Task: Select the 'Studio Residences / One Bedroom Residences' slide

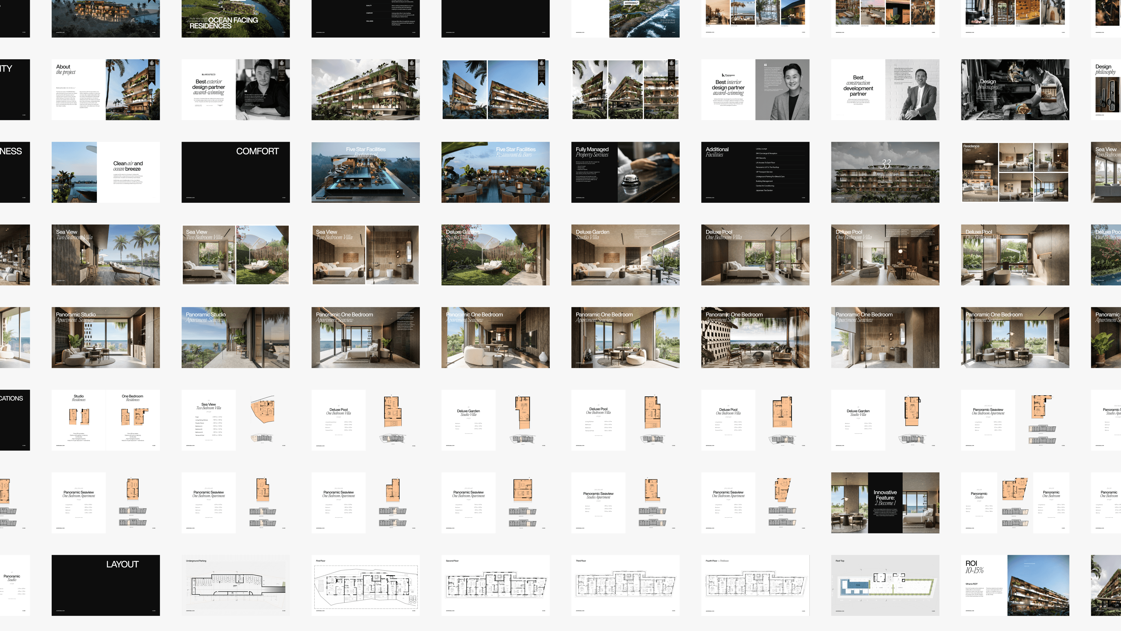Action: click(x=105, y=420)
